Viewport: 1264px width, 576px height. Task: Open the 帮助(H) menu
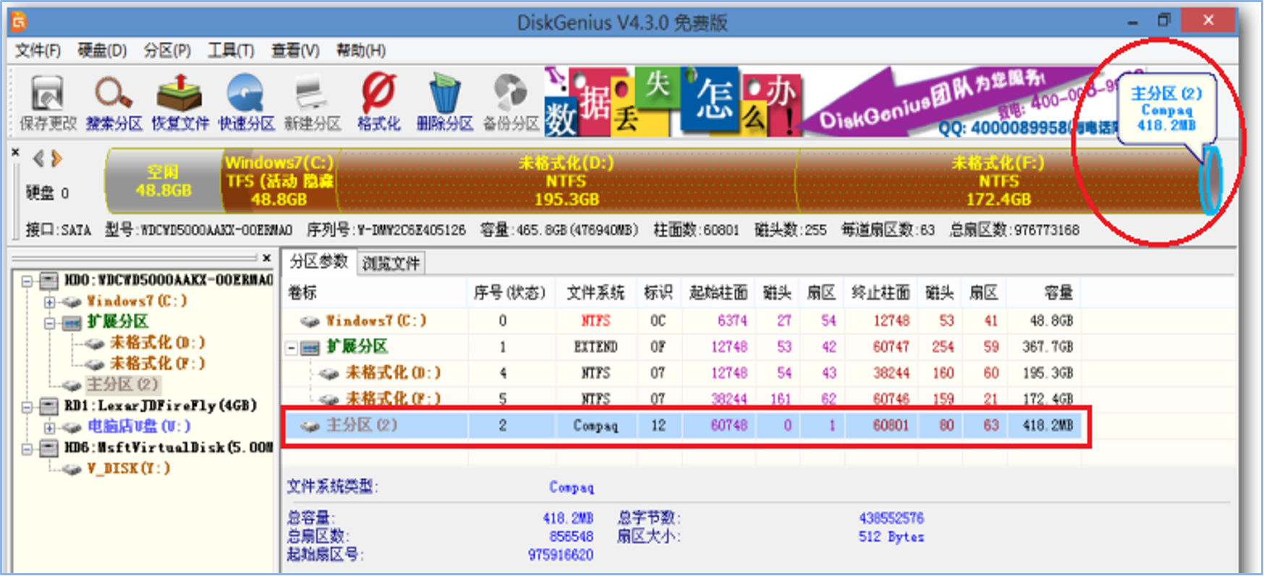click(361, 51)
